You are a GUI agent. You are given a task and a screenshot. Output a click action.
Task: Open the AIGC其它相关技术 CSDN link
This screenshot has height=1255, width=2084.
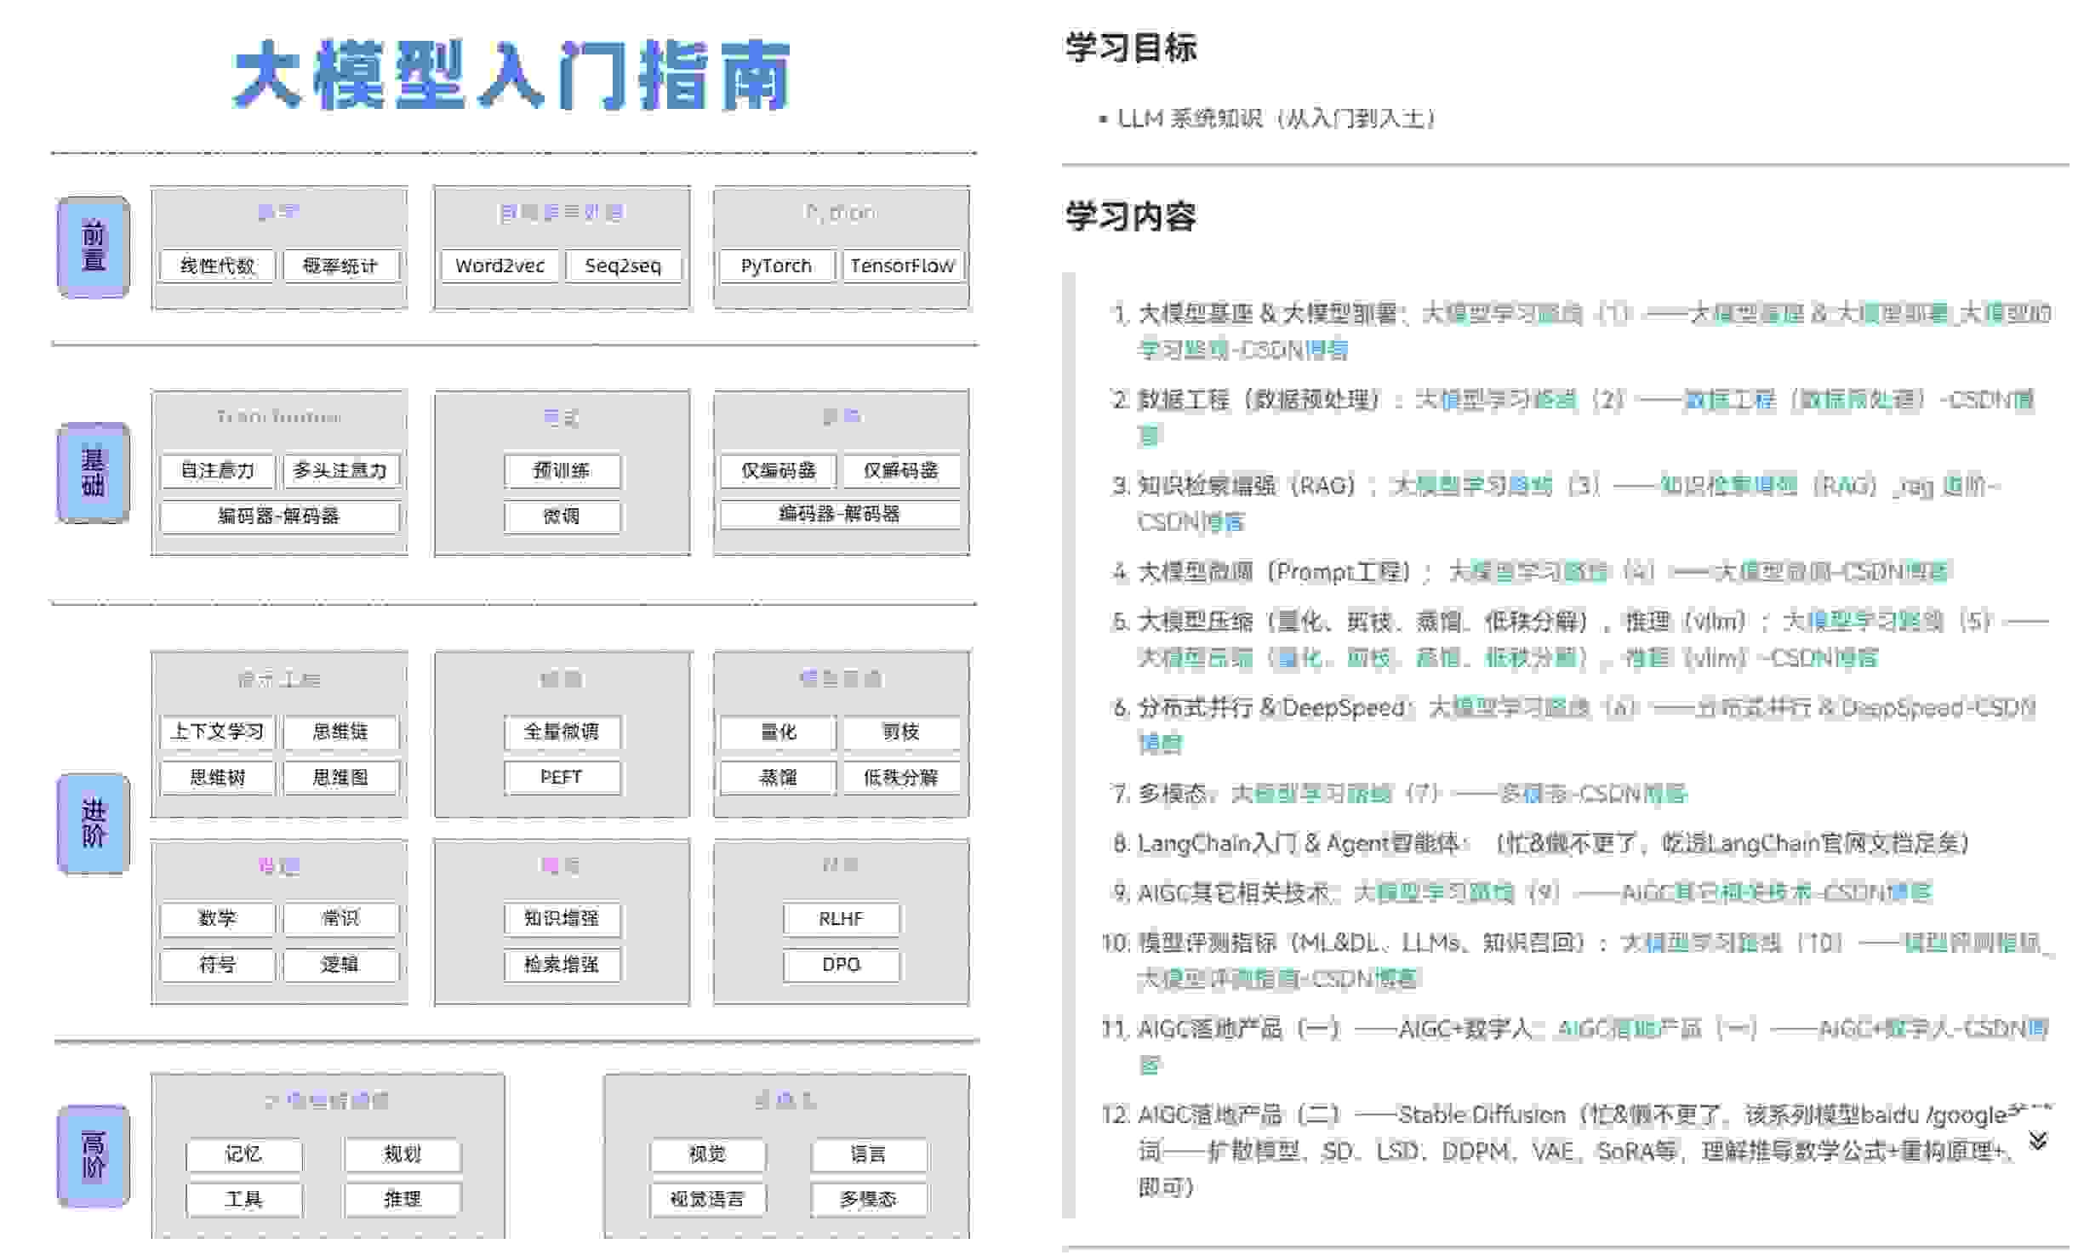pyautogui.click(x=1642, y=893)
